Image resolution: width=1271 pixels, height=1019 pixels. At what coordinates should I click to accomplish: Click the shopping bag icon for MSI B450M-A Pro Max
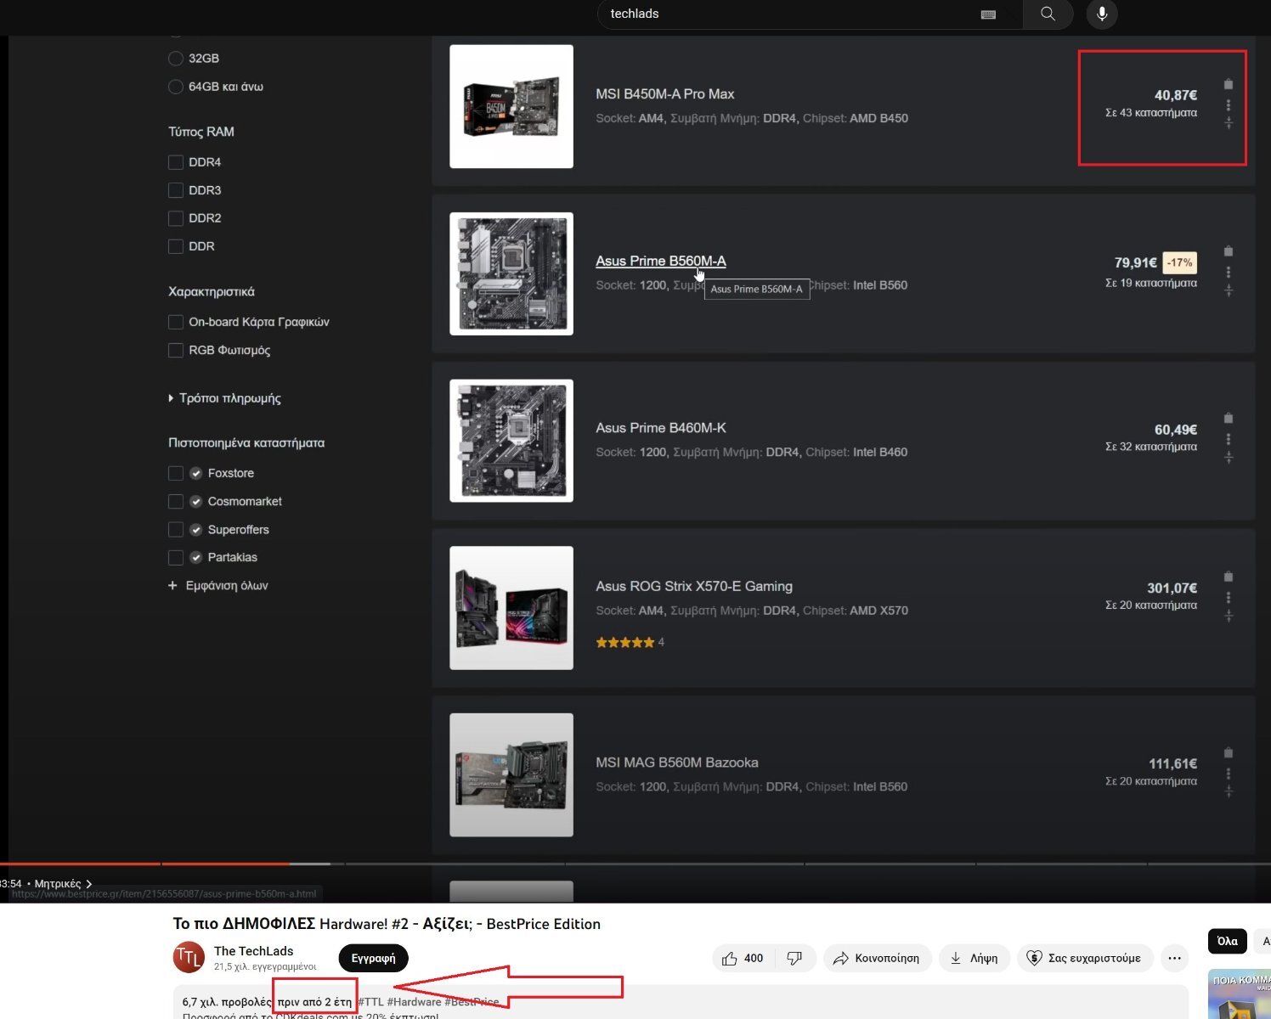click(1229, 83)
